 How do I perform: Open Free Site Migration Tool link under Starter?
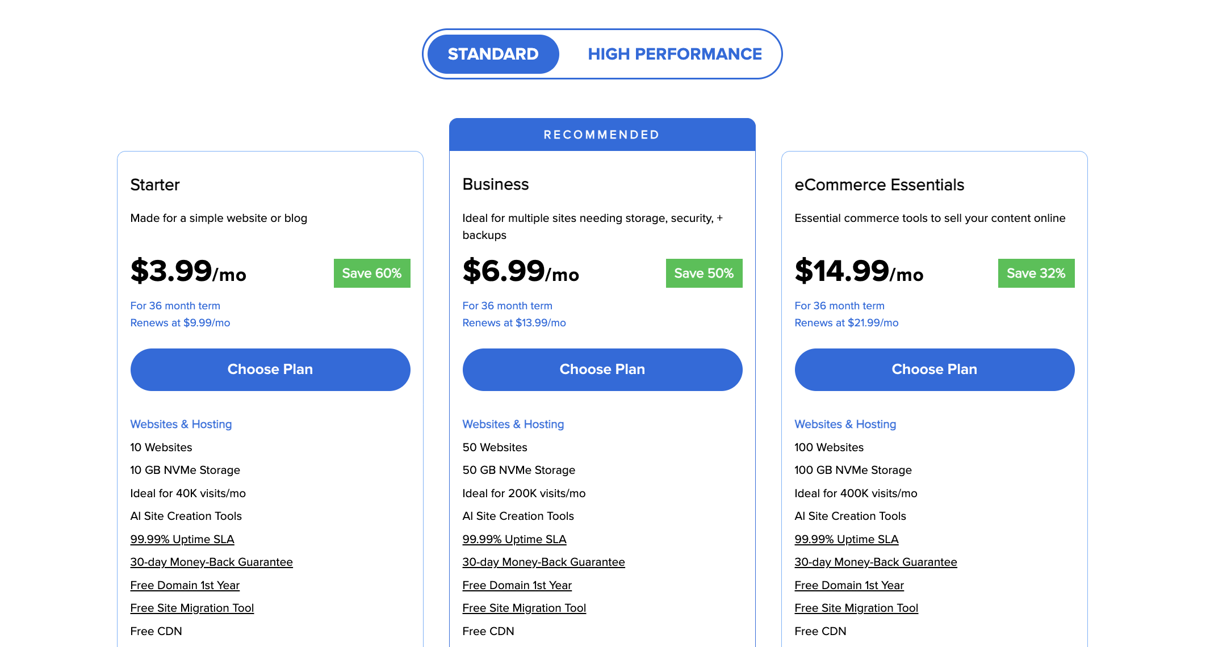192,608
